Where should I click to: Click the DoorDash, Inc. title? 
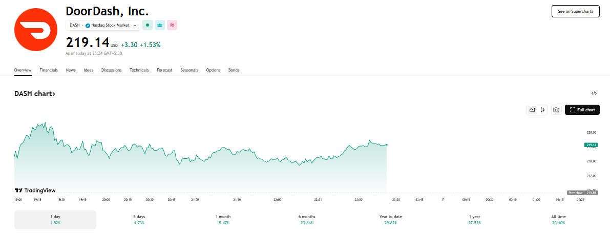click(x=108, y=11)
